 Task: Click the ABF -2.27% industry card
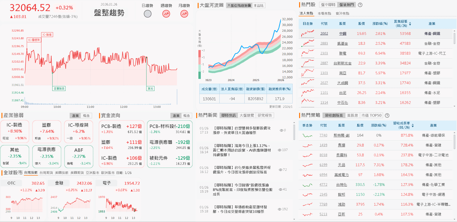tap(79, 157)
